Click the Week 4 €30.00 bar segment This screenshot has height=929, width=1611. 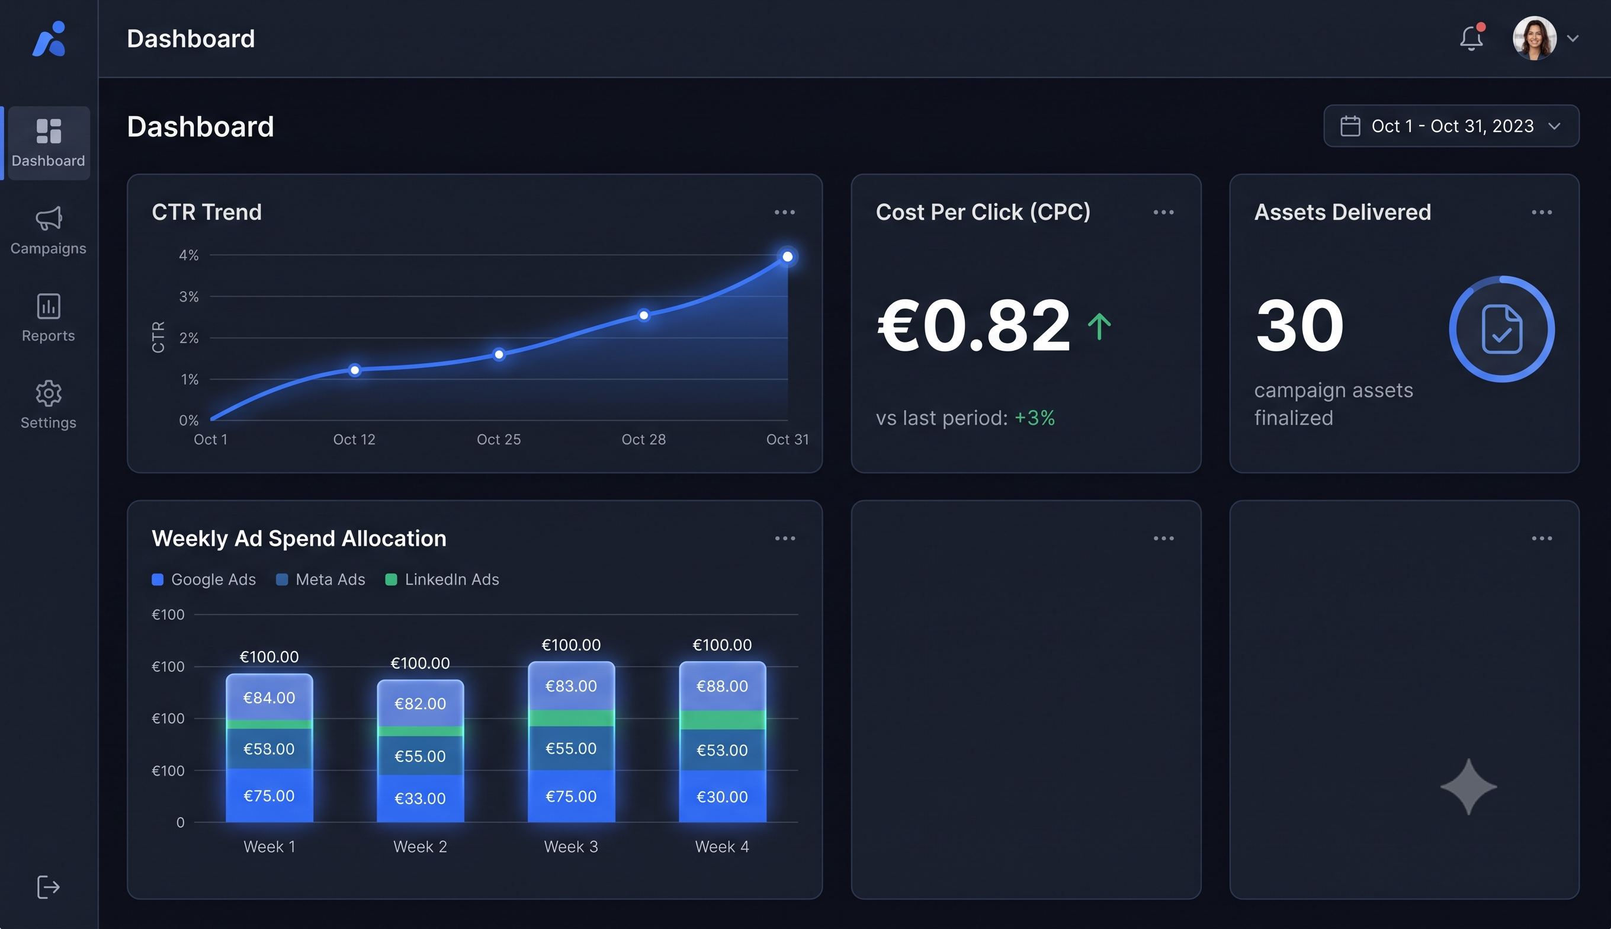tap(722, 796)
